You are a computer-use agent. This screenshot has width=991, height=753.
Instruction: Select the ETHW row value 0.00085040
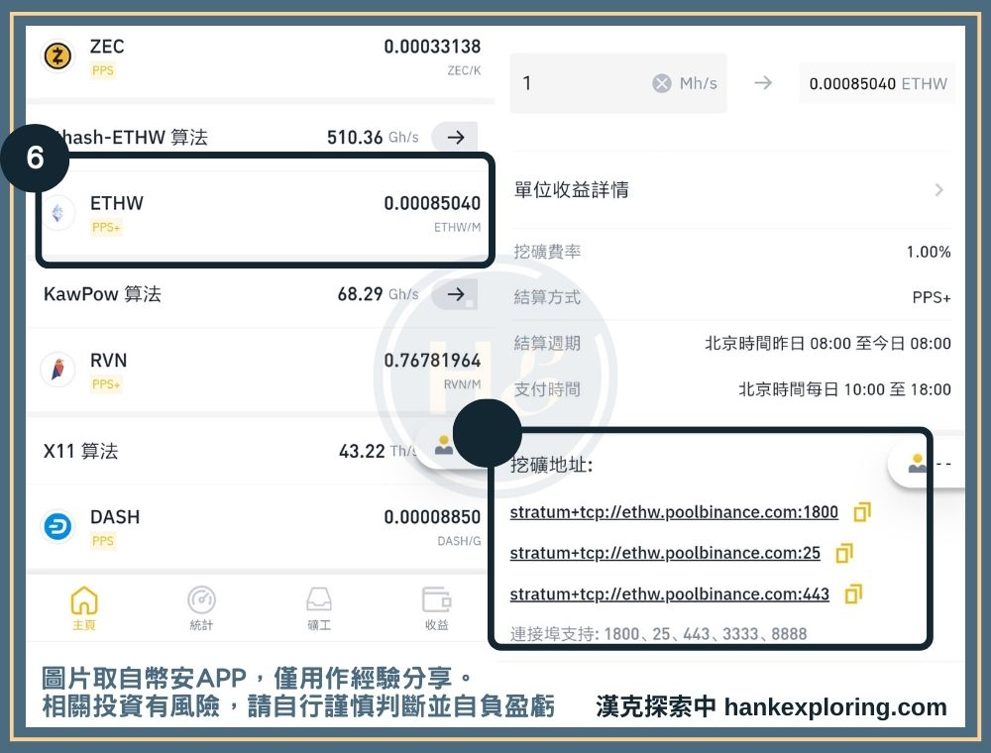point(432,203)
